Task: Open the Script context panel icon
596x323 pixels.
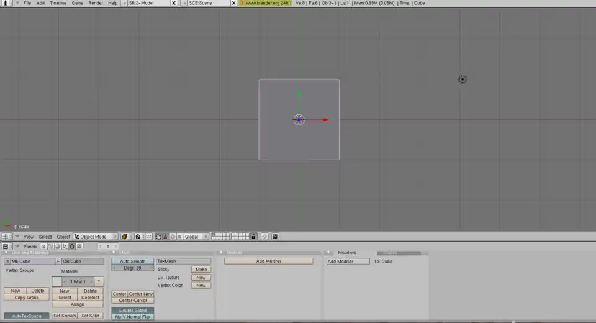Action: (x=50, y=247)
